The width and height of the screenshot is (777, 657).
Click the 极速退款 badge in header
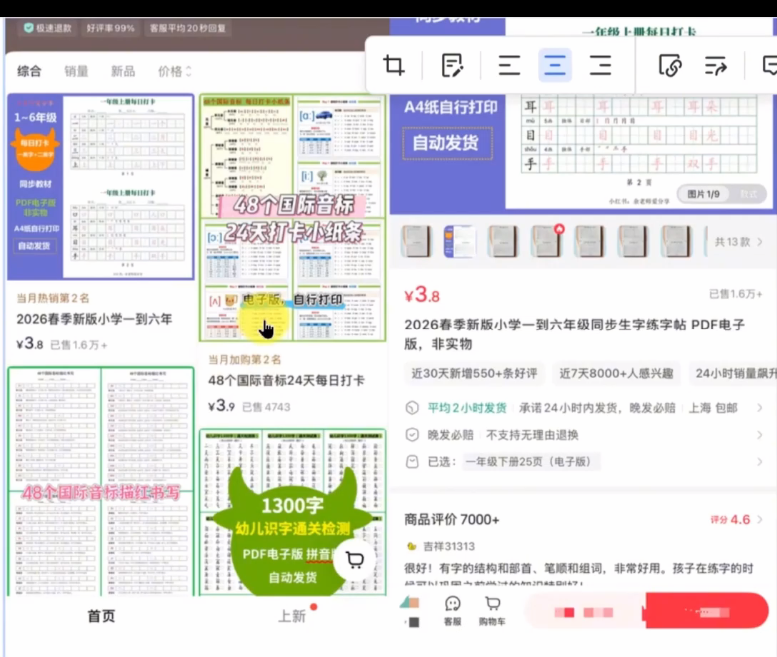tap(48, 28)
